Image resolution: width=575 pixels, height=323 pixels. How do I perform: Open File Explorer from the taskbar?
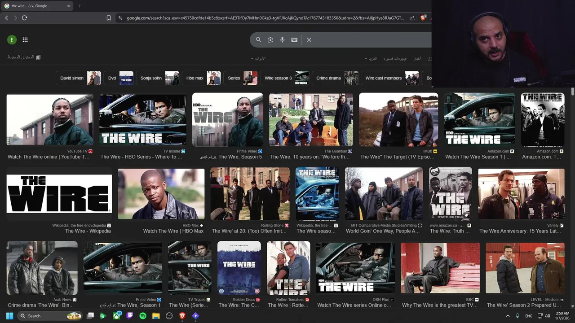[x=156, y=316]
